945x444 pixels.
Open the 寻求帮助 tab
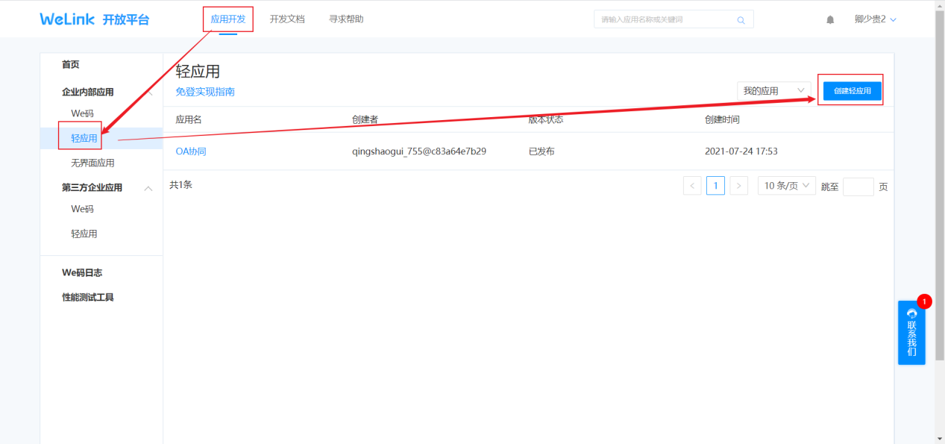[346, 19]
